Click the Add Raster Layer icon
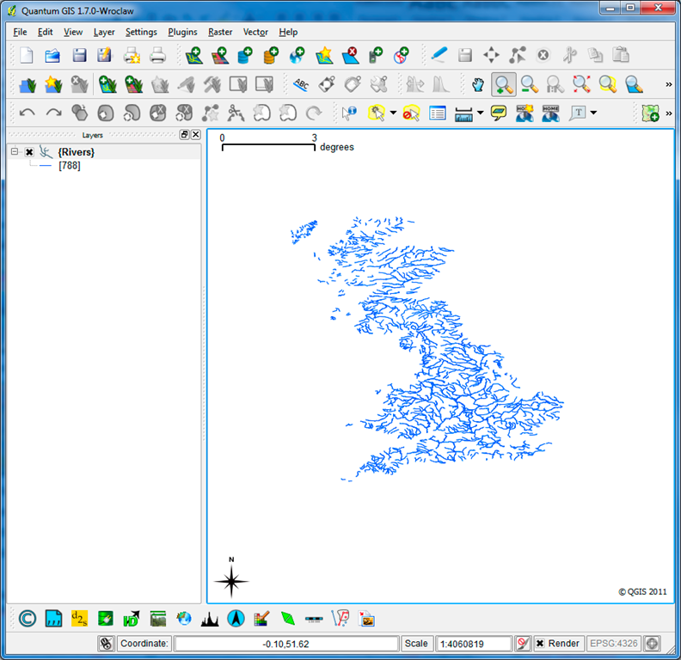The height and width of the screenshot is (660, 681). [220, 56]
